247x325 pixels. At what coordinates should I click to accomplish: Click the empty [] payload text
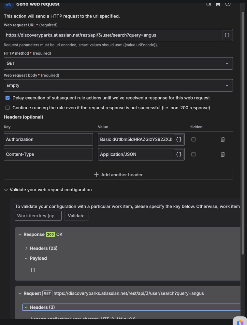click(x=33, y=270)
